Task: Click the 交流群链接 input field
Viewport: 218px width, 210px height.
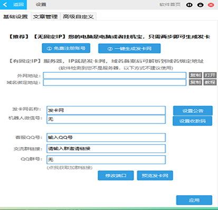Action: coord(106,149)
